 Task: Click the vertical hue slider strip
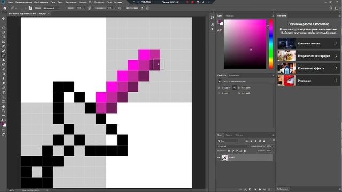click(x=271, y=44)
